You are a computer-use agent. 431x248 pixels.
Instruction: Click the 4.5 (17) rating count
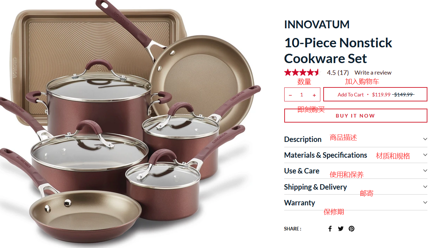(x=338, y=72)
